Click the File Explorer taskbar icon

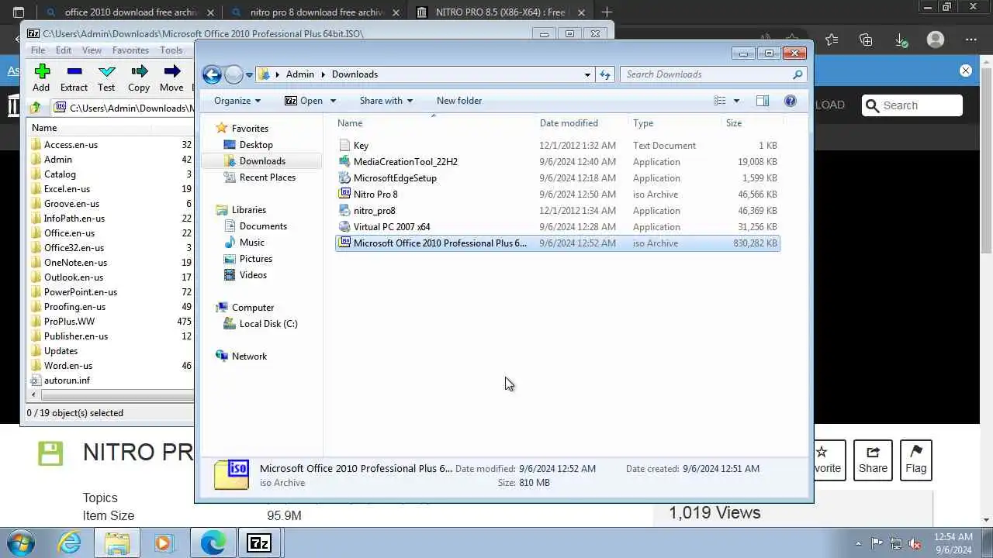point(117,542)
